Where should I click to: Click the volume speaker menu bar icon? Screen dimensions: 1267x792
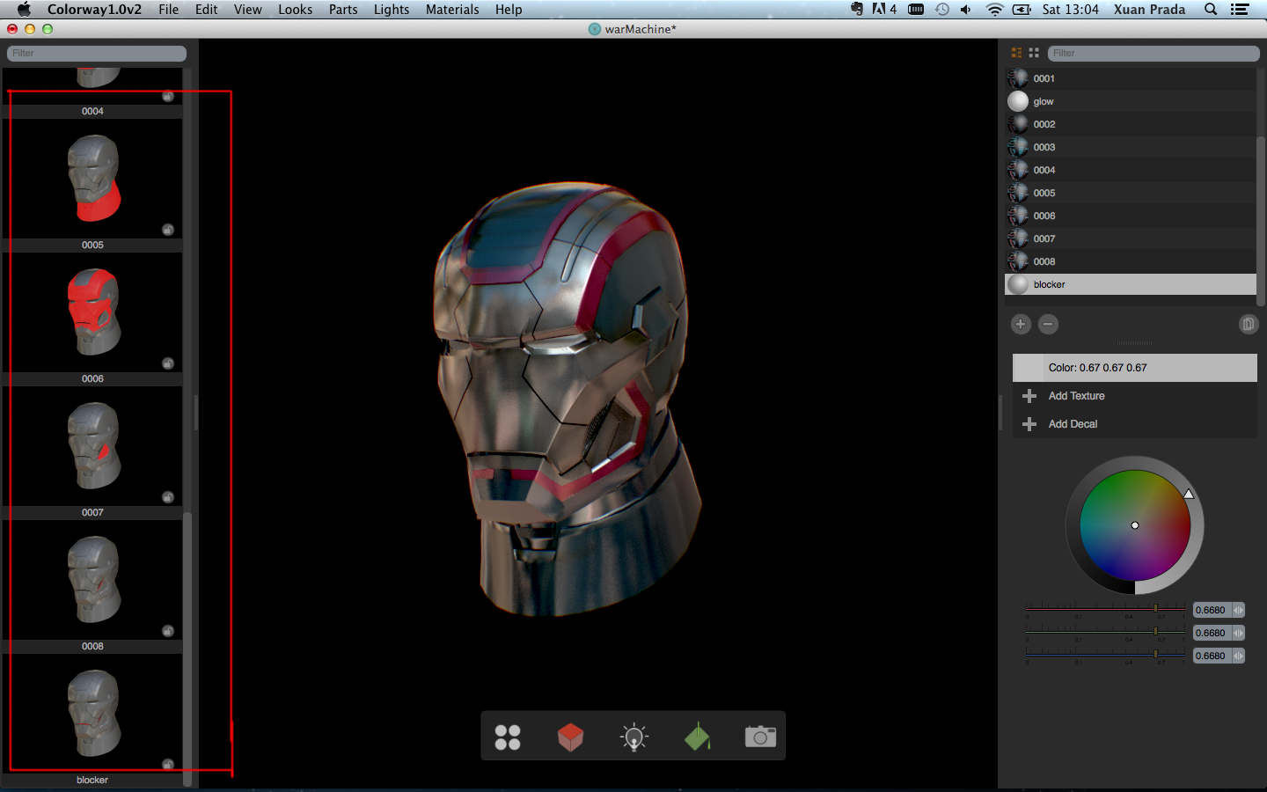[966, 9]
